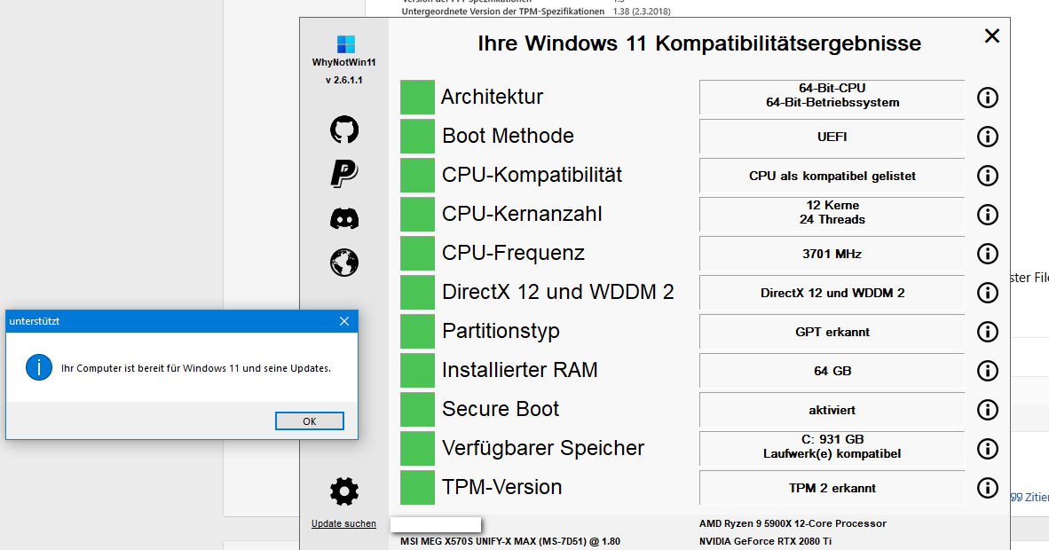Click the Boot Methode label
The width and height of the screenshot is (1049, 550).
coord(508,136)
